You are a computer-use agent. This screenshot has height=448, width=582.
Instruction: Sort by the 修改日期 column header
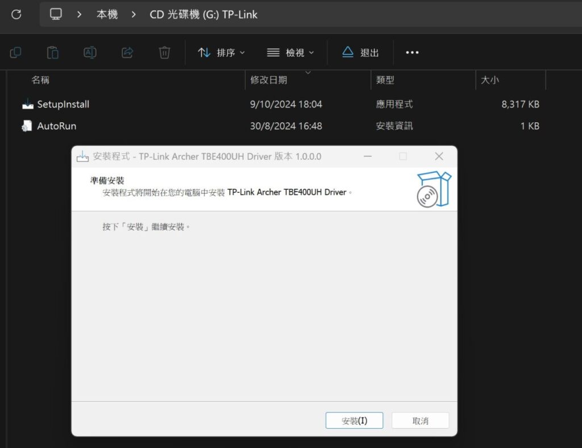[269, 80]
